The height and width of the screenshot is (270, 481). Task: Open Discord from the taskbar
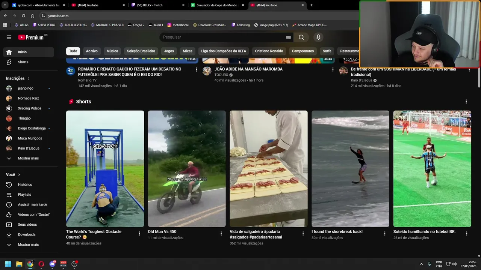[x=52, y=264]
